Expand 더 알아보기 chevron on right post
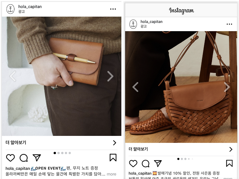This screenshot has width=239, height=179. [231, 149]
